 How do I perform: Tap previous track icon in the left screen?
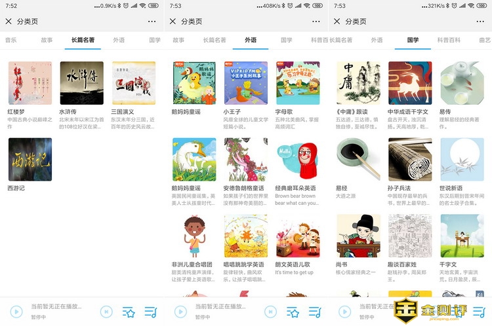106,312
